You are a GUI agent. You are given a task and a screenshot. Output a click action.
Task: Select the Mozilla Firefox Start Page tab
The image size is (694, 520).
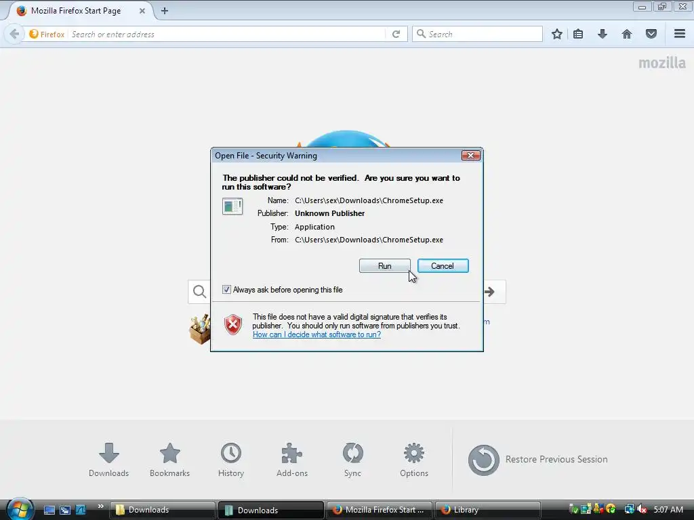(x=75, y=11)
